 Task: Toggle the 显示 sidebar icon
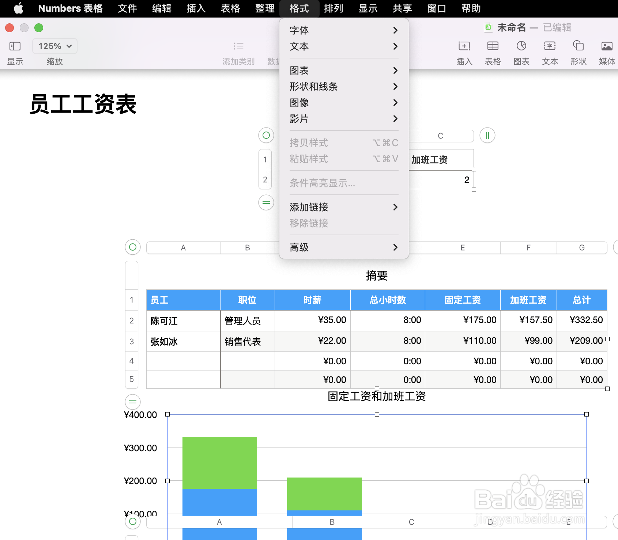click(15, 46)
